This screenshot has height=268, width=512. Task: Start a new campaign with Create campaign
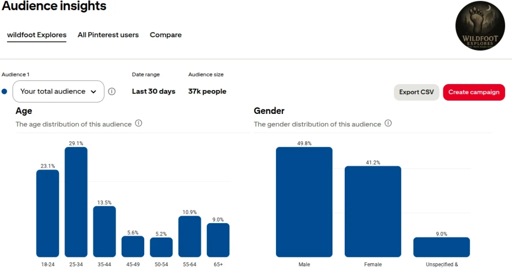click(x=474, y=92)
